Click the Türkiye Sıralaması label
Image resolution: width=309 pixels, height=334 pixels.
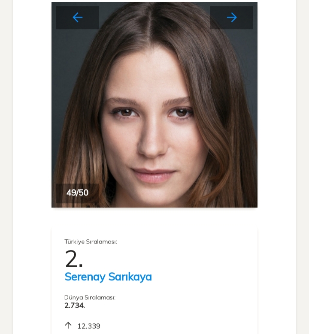pos(91,242)
